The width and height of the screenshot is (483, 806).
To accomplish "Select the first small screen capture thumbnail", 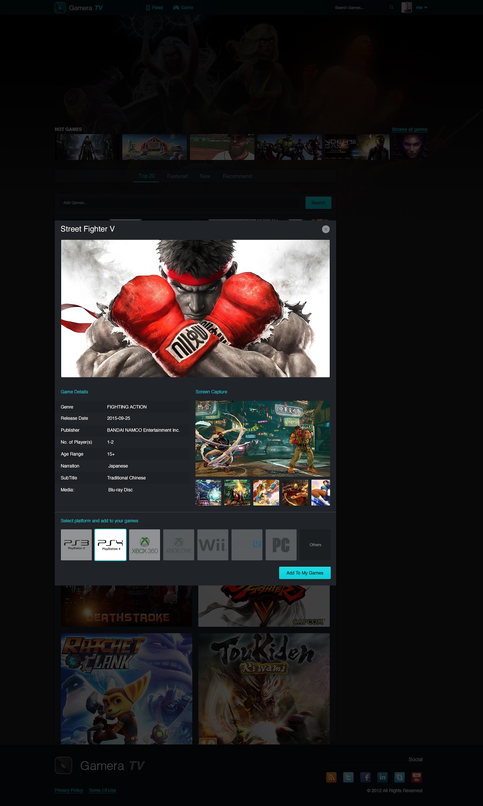I will (208, 493).
